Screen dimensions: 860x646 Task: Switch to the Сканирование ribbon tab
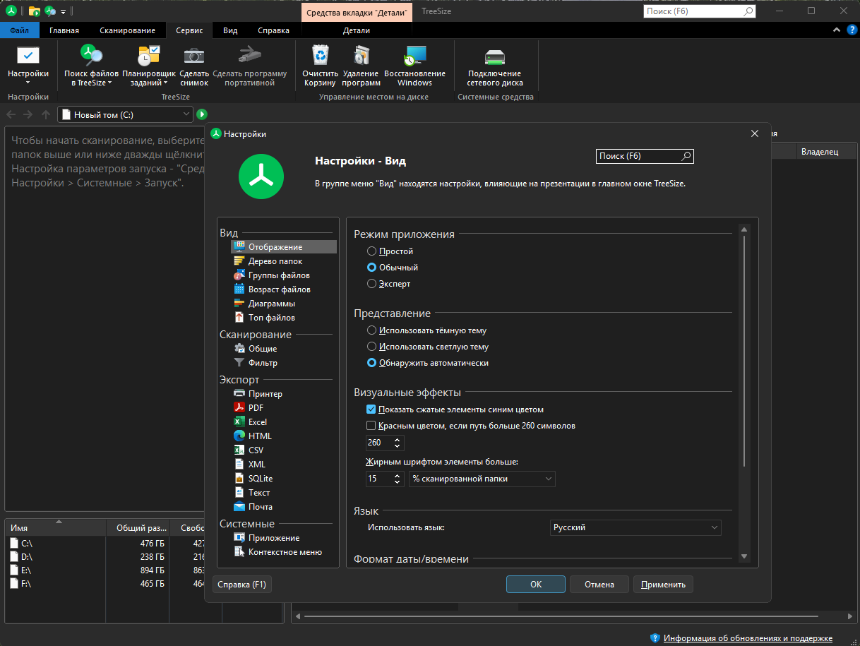[x=127, y=30]
